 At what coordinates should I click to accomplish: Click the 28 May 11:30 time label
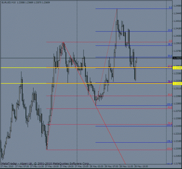(126, 166)
